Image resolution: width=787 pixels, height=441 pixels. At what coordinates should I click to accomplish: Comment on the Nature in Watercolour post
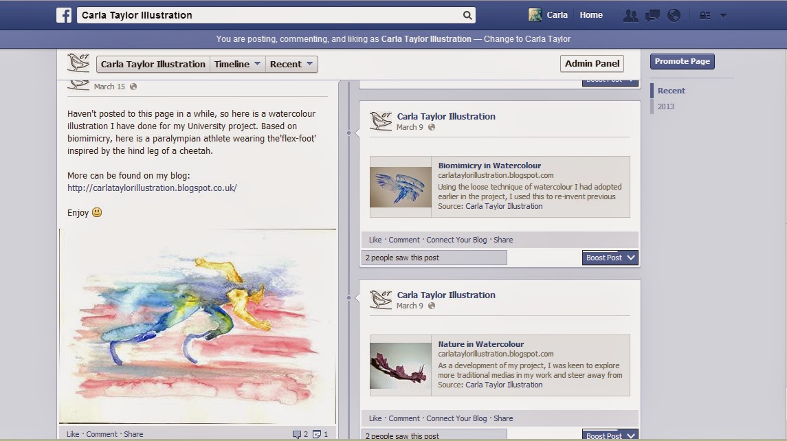[x=403, y=418]
